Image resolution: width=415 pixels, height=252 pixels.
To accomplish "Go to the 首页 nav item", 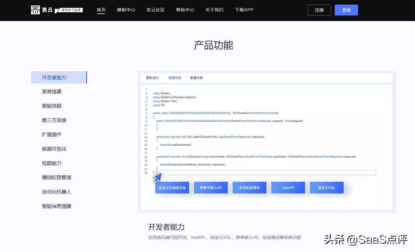I will (101, 10).
